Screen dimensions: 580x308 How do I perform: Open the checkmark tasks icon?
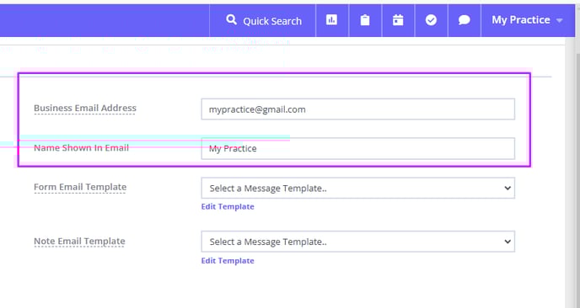click(x=431, y=20)
